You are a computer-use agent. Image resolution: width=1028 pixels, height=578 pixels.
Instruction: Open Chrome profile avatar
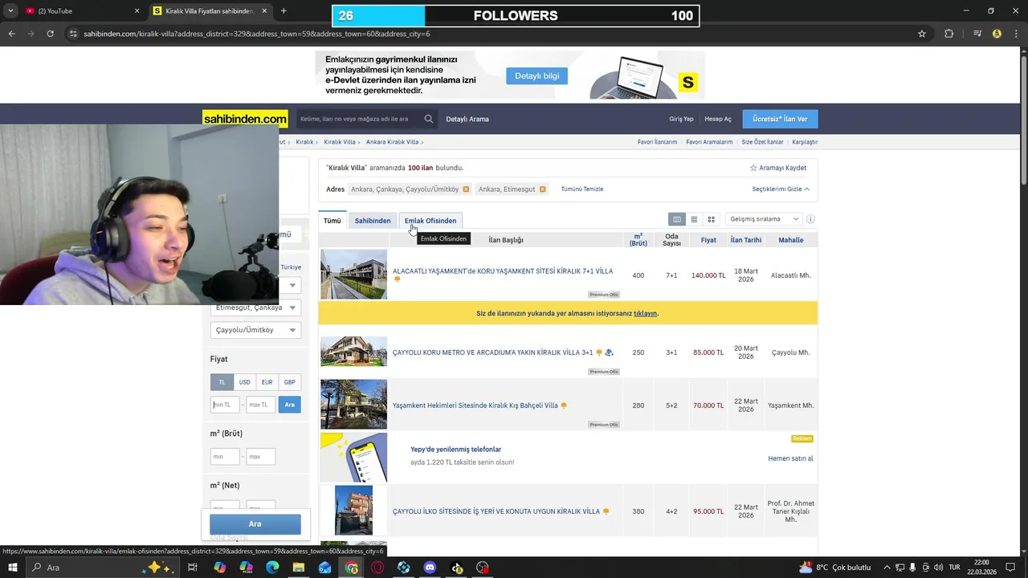[997, 34]
